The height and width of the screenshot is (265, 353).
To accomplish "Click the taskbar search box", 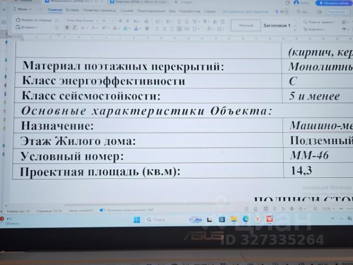I will 165,220.
